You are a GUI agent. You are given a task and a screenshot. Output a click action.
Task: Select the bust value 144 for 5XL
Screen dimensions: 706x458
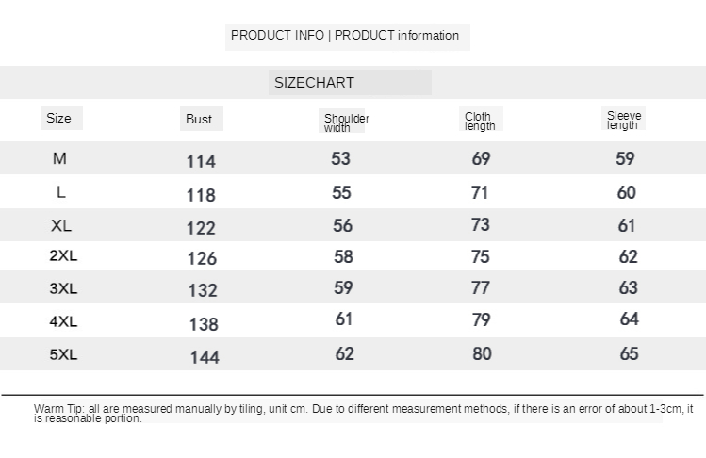click(205, 357)
